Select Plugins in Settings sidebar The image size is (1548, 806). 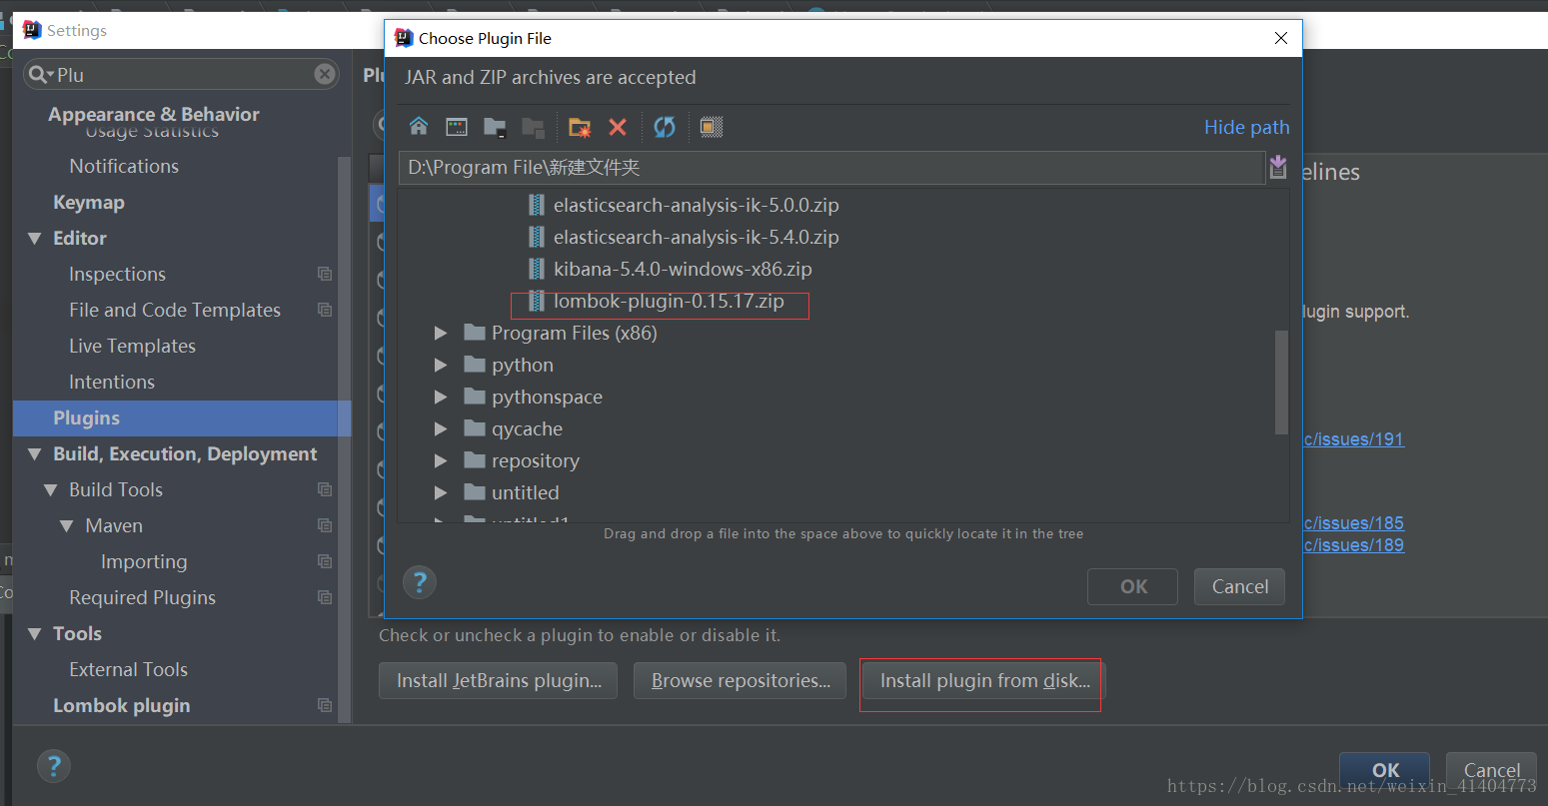(x=182, y=417)
